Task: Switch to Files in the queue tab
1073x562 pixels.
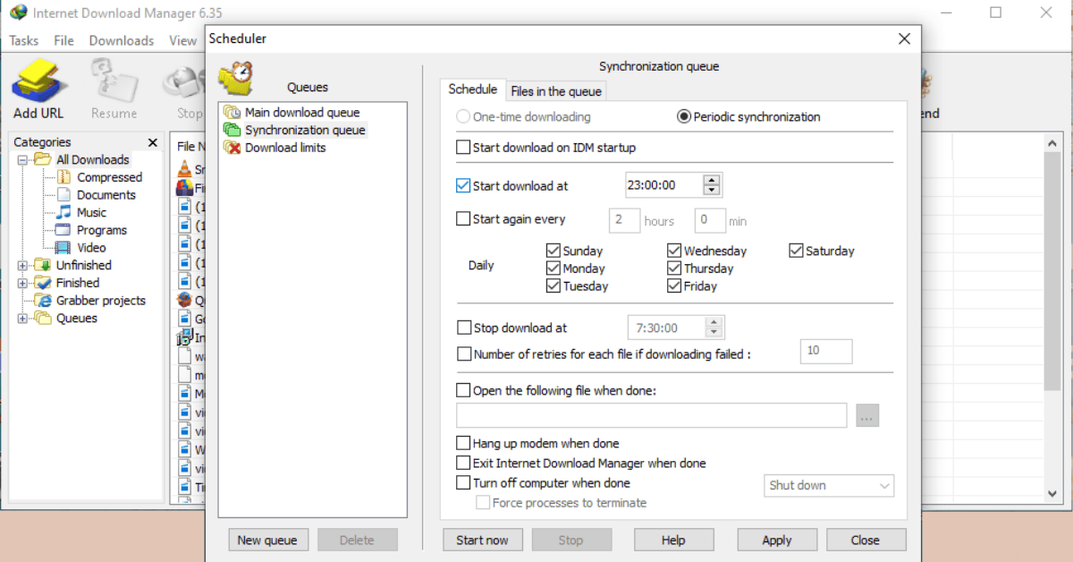Action: [555, 91]
